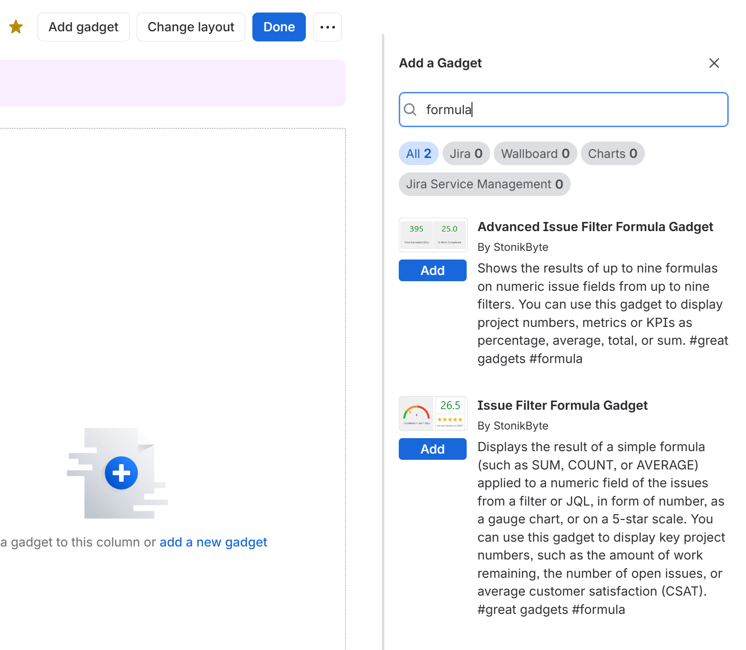Click the blue plus add gadget icon
Image resolution: width=746 pixels, height=650 pixels.
(x=121, y=473)
